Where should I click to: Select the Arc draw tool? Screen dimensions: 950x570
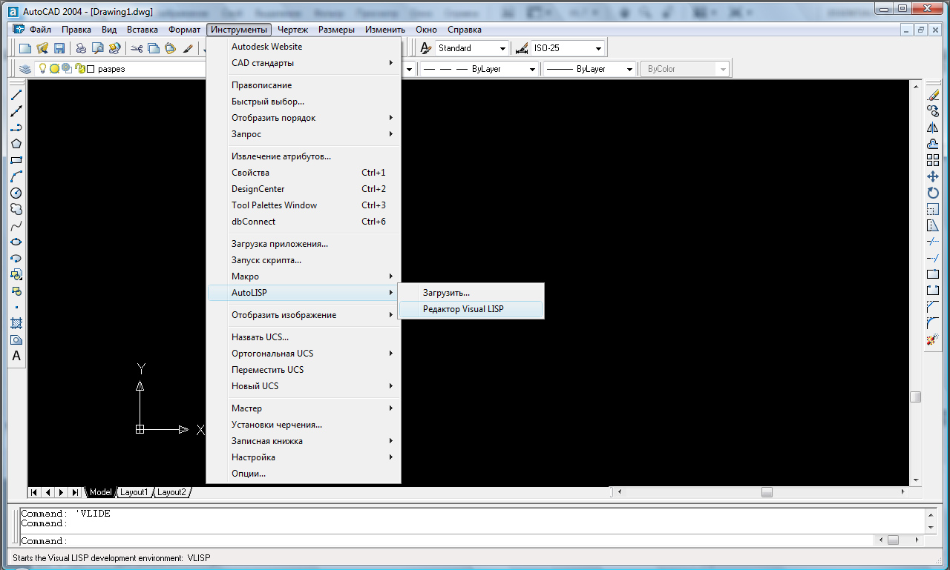click(x=16, y=176)
